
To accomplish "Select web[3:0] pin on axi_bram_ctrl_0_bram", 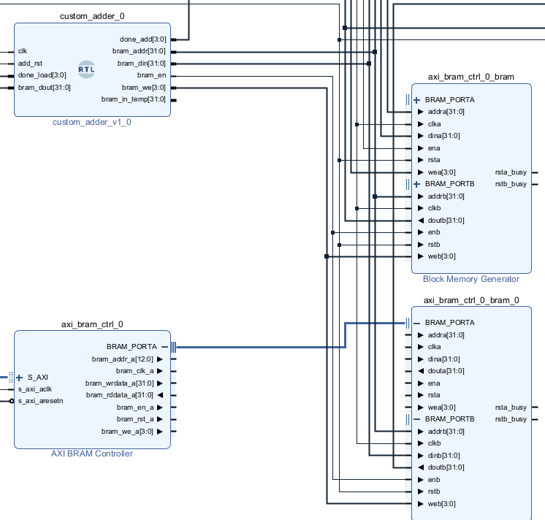I will point(441,256).
